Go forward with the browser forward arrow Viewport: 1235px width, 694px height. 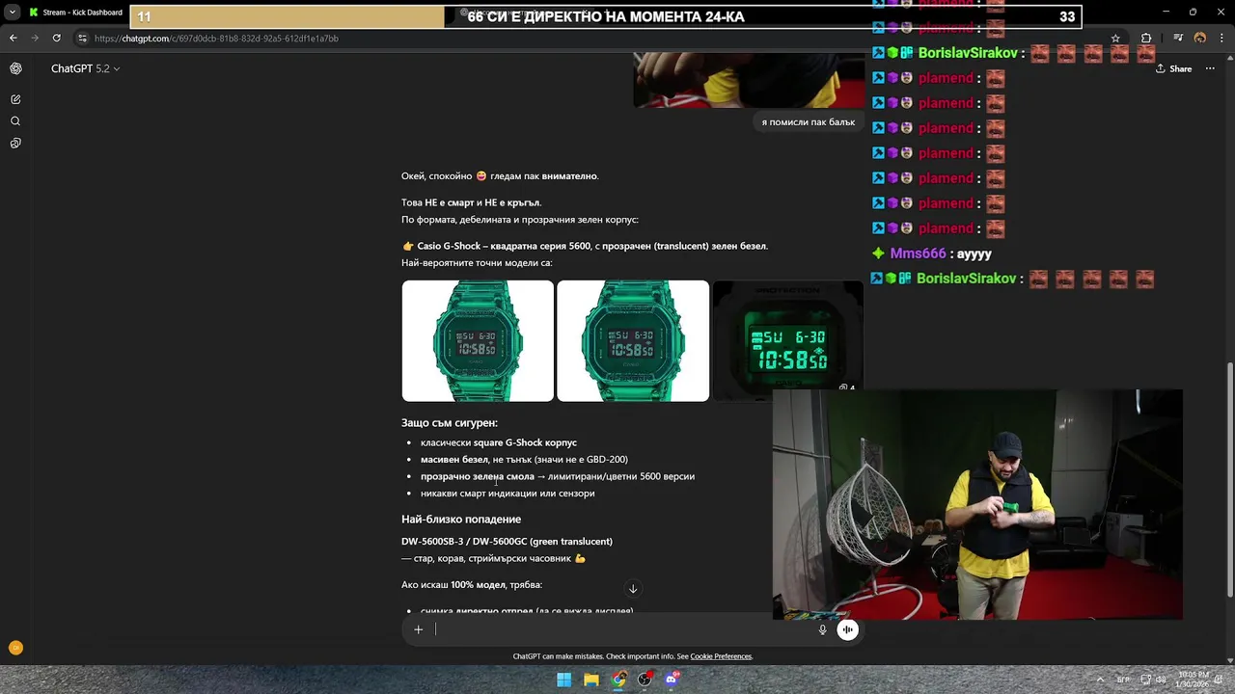[35, 39]
